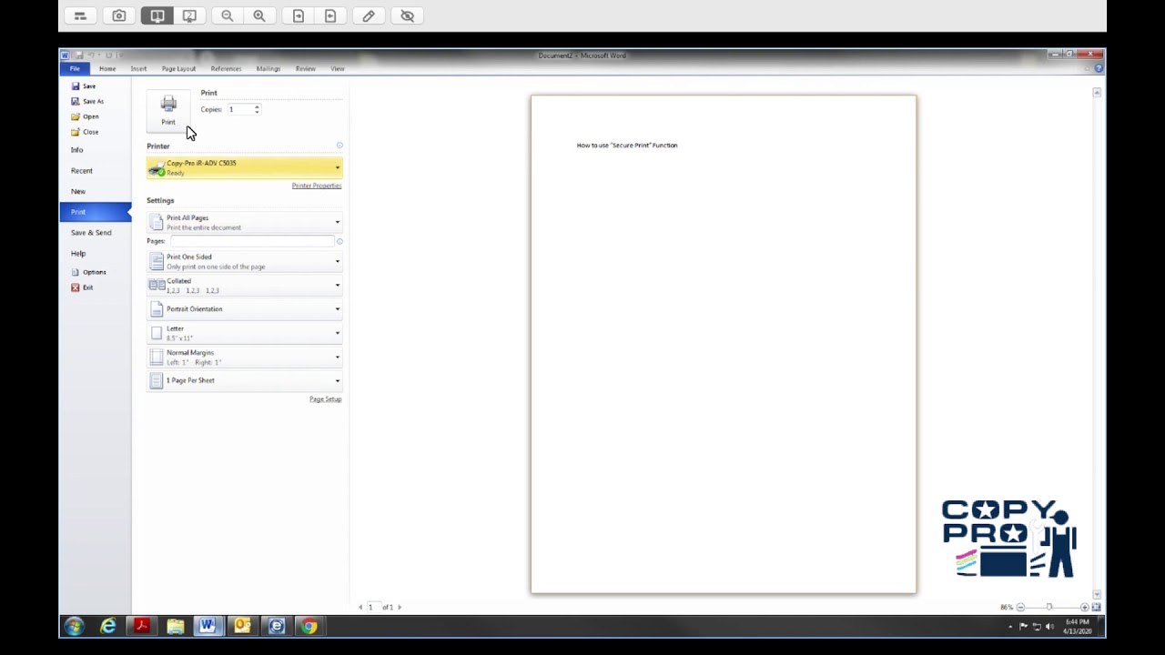Open Outlook from the taskbar
This screenshot has width=1165, height=655.
pyautogui.click(x=242, y=626)
